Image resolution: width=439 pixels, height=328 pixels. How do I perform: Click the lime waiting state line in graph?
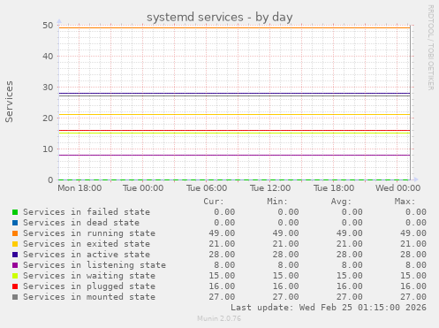click(x=234, y=133)
